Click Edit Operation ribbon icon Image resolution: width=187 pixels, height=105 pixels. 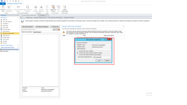[36, 9]
